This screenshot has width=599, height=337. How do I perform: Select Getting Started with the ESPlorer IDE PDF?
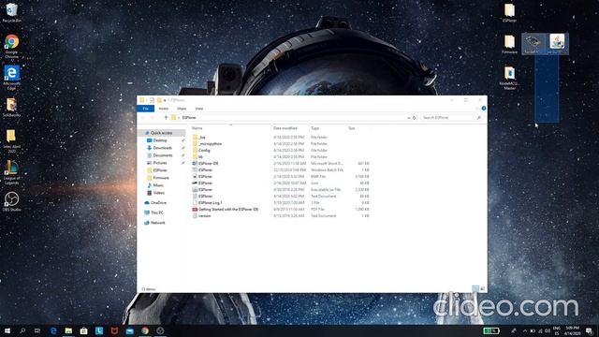(281, 209)
